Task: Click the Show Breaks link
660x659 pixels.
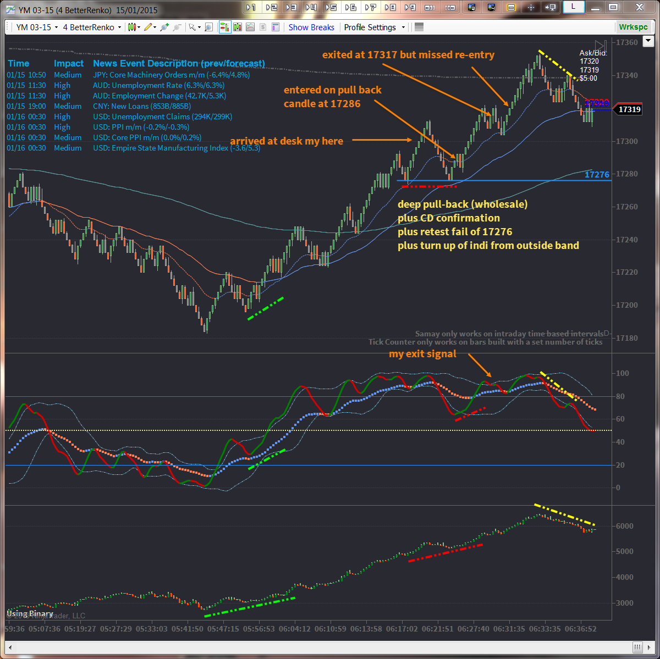Action: coord(311,27)
